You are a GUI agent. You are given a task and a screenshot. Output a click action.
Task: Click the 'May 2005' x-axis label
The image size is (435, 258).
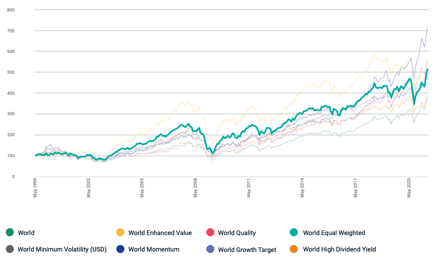pos(142,188)
